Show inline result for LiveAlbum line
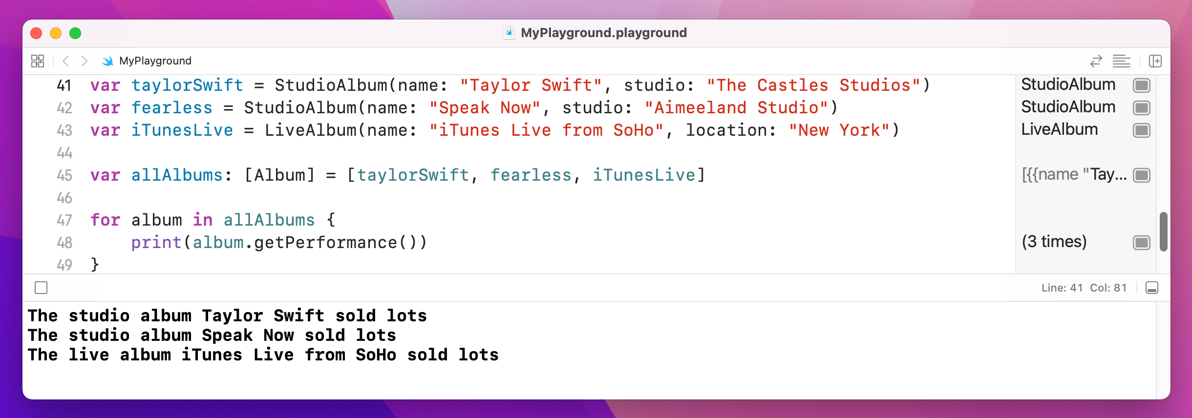The width and height of the screenshot is (1192, 418). pos(1141,130)
